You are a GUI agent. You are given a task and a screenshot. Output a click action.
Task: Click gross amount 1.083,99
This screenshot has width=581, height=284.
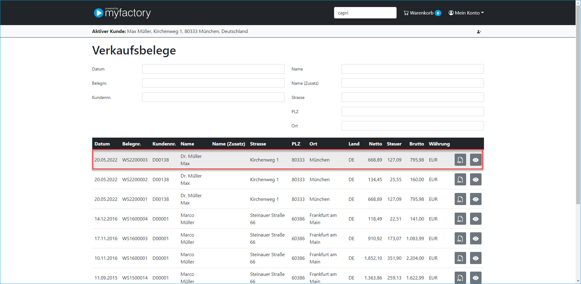tap(415, 239)
